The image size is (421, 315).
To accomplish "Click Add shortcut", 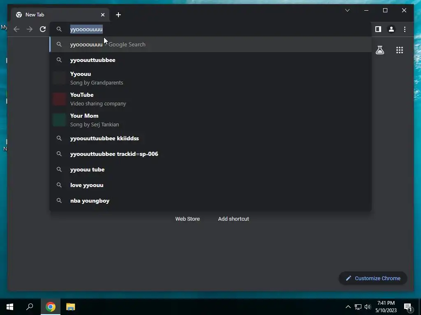I will pos(234,219).
